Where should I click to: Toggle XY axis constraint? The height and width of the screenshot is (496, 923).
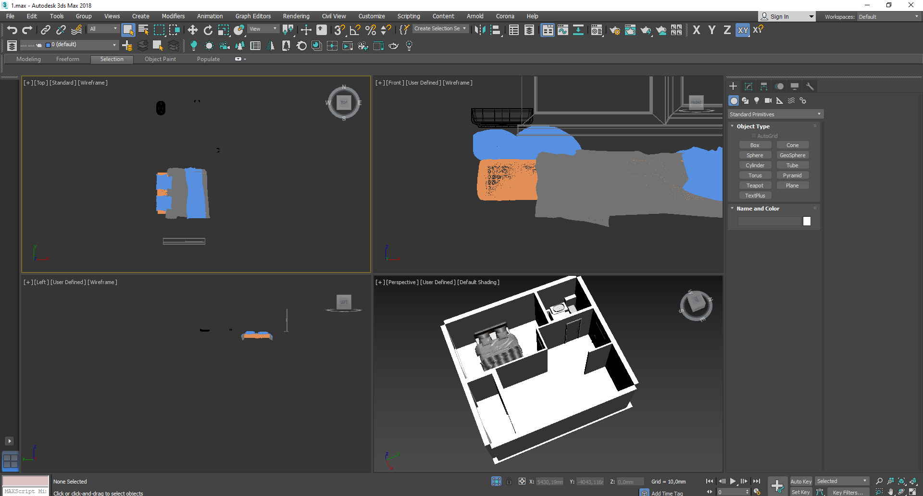point(743,30)
